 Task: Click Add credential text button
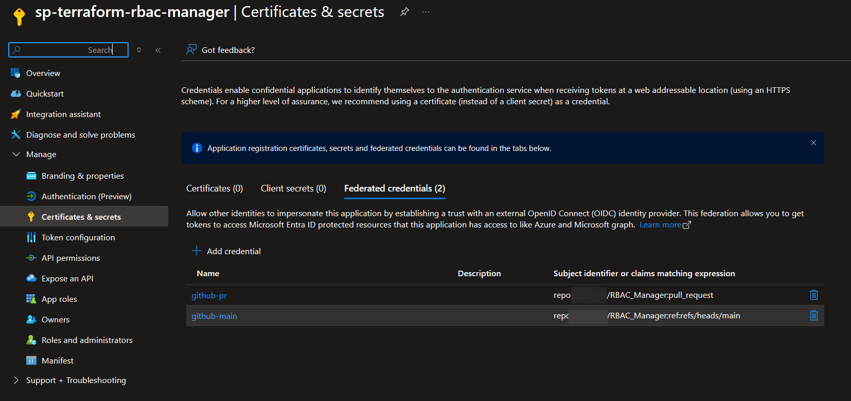coord(234,251)
